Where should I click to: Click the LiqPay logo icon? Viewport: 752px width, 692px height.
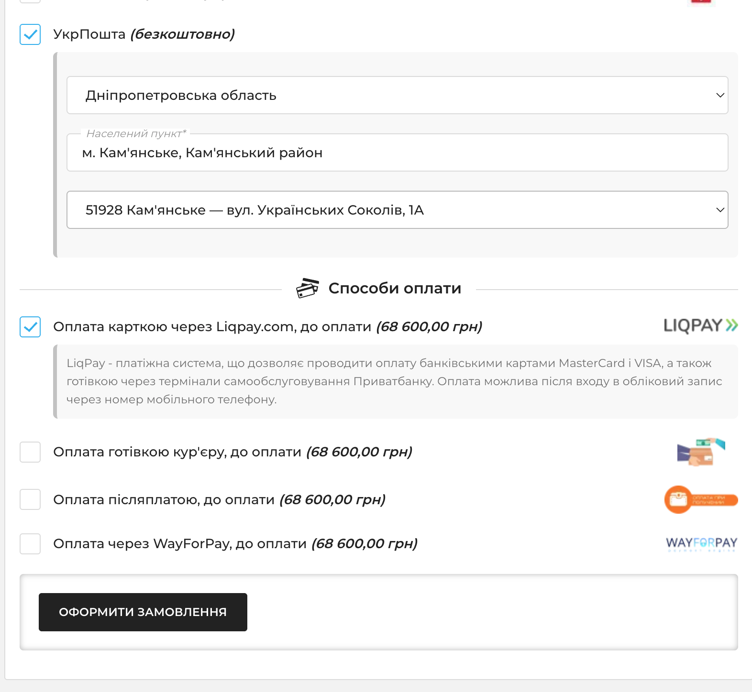(701, 326)
